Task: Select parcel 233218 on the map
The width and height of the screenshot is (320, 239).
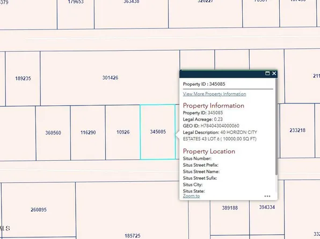Action: coord(297,130)
